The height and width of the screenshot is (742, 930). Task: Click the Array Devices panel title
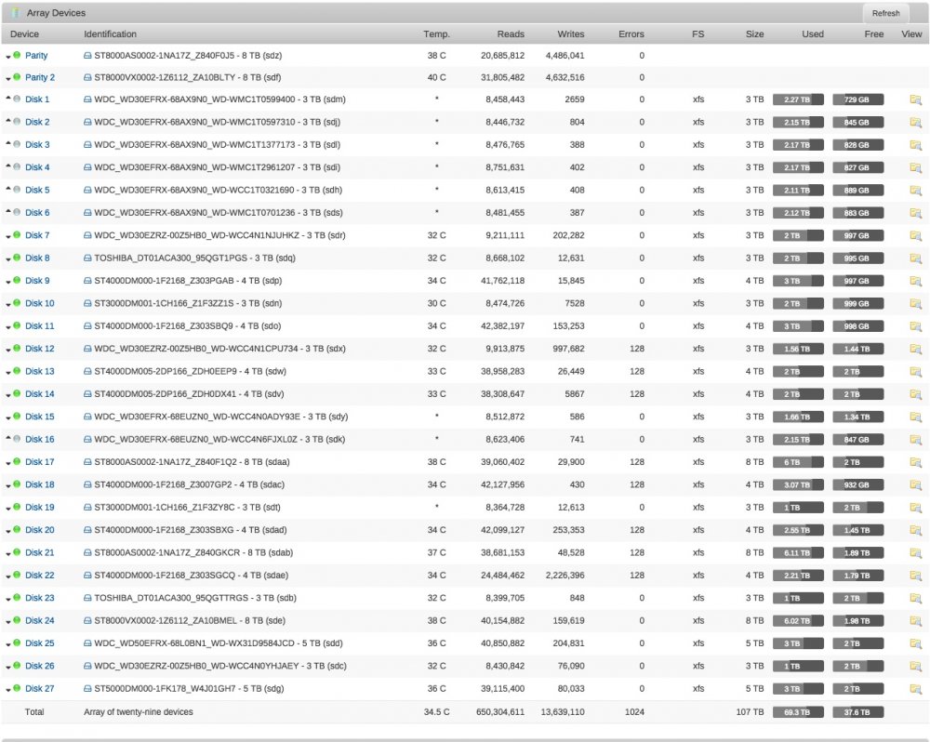56,12
